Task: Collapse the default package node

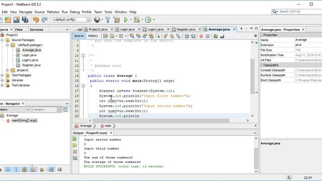Action: (x=7, y=45)
